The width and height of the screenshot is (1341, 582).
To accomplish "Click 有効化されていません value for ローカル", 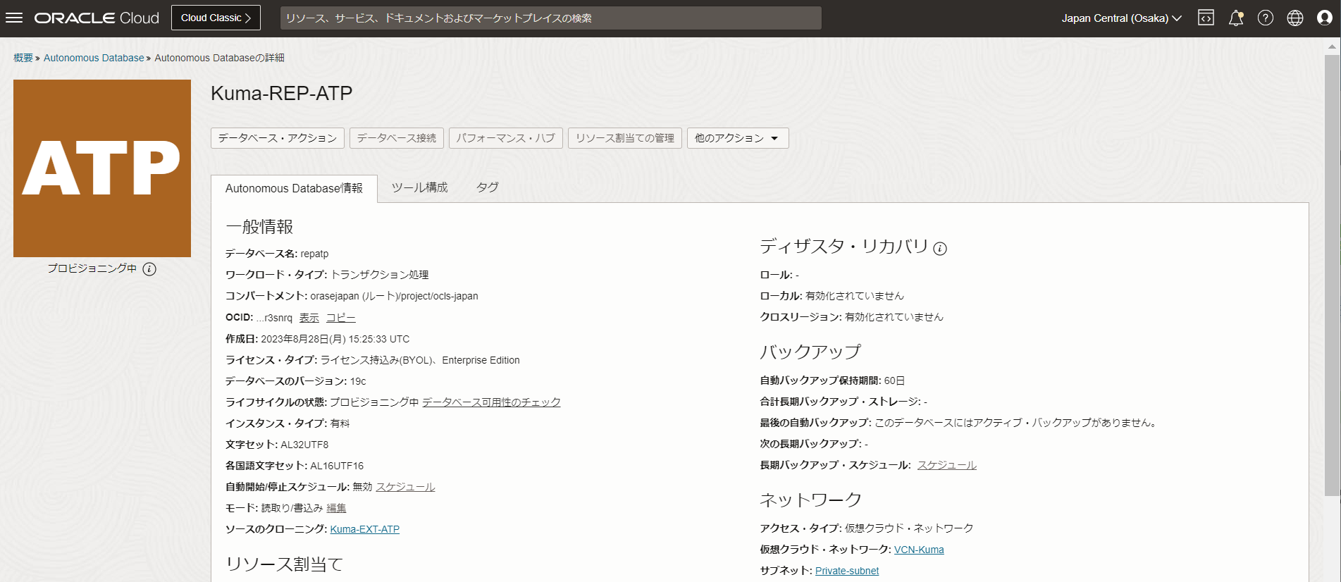I will point(854,296).
